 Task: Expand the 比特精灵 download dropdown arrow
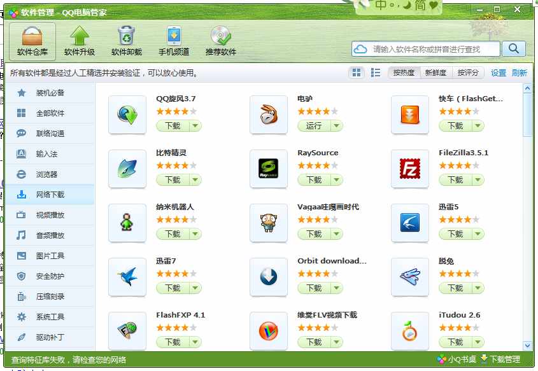[x=195, y=180]
